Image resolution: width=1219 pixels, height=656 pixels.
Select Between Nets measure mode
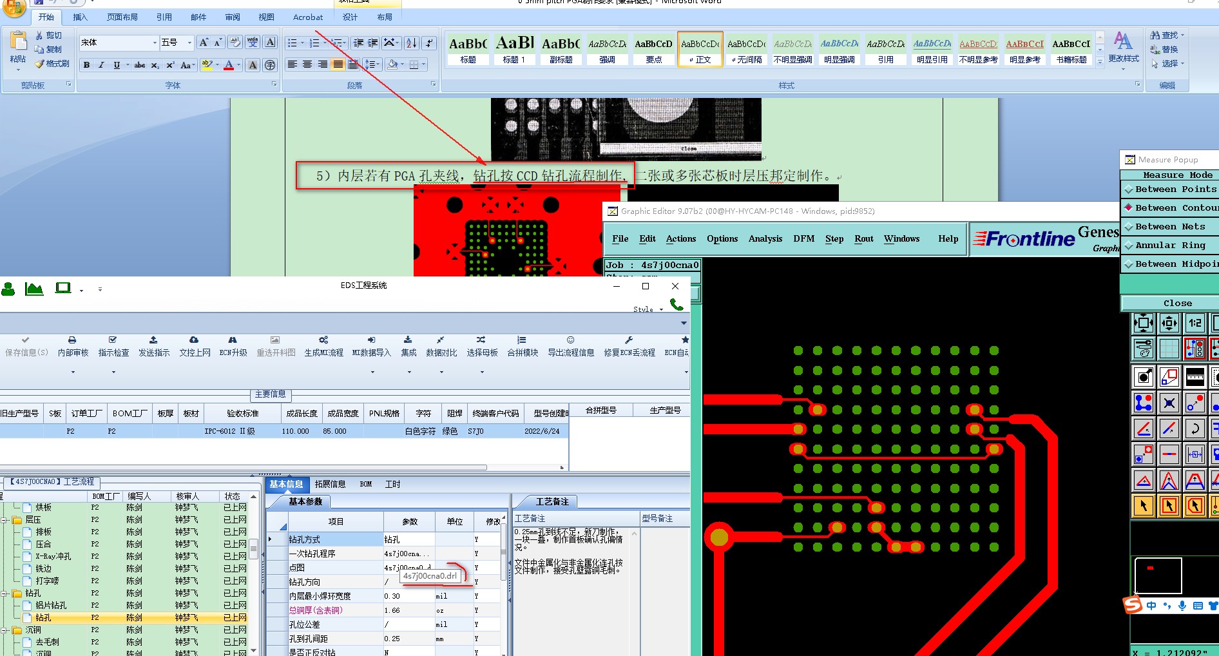(1171, 227)
